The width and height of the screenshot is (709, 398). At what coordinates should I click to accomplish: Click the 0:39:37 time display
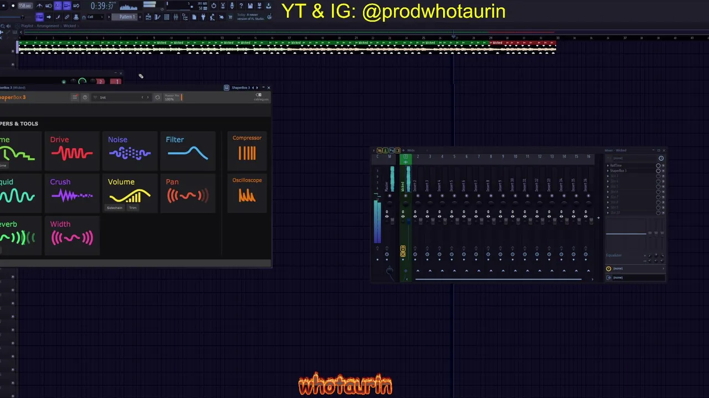point(102,6)
